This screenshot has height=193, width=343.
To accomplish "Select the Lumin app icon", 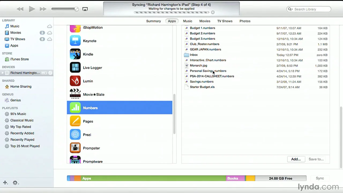I will click(x=75, y=81).
